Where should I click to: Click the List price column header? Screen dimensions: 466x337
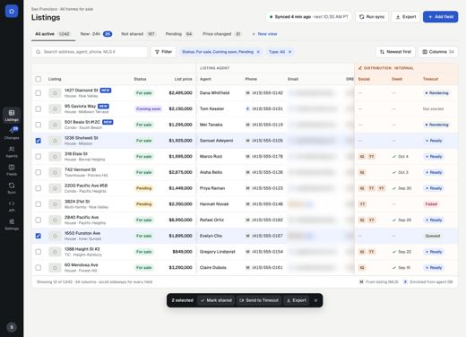pyautogui.click(x=183, y=79)
